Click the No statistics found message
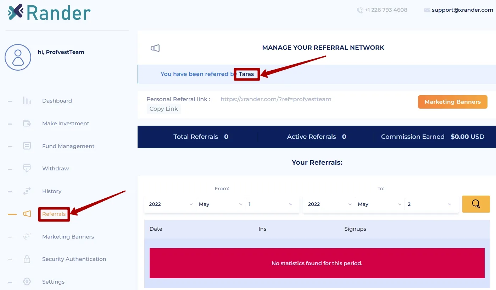 click(317, 263)
